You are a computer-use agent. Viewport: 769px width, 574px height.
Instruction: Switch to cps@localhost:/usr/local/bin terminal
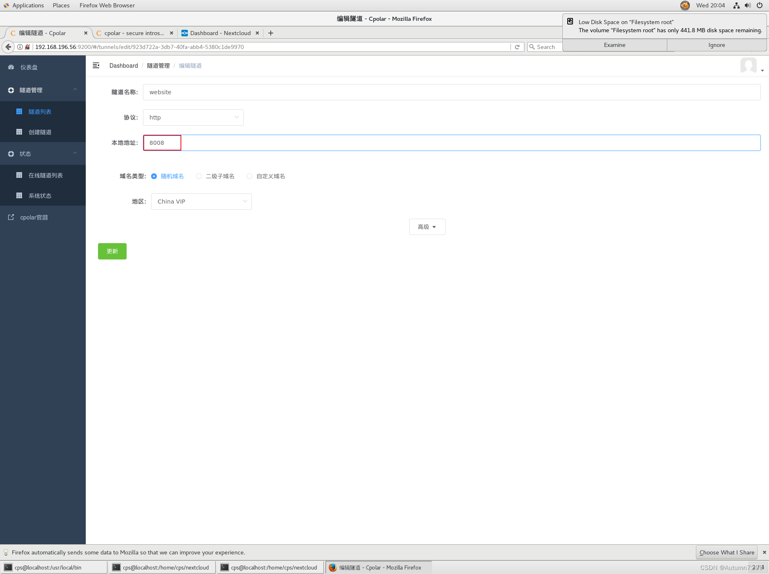point(54,567)
